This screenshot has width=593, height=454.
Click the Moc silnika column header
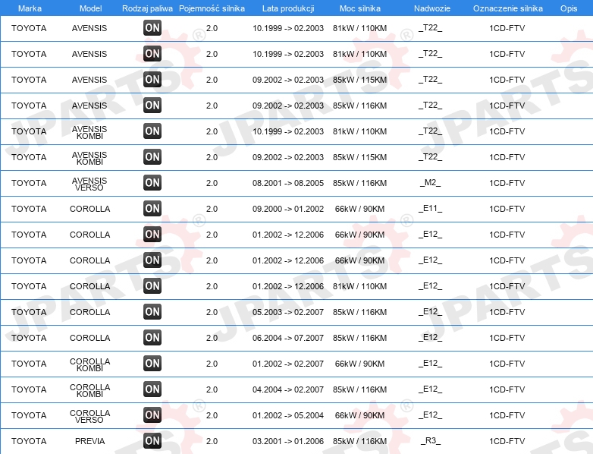[x=360, y=8]
